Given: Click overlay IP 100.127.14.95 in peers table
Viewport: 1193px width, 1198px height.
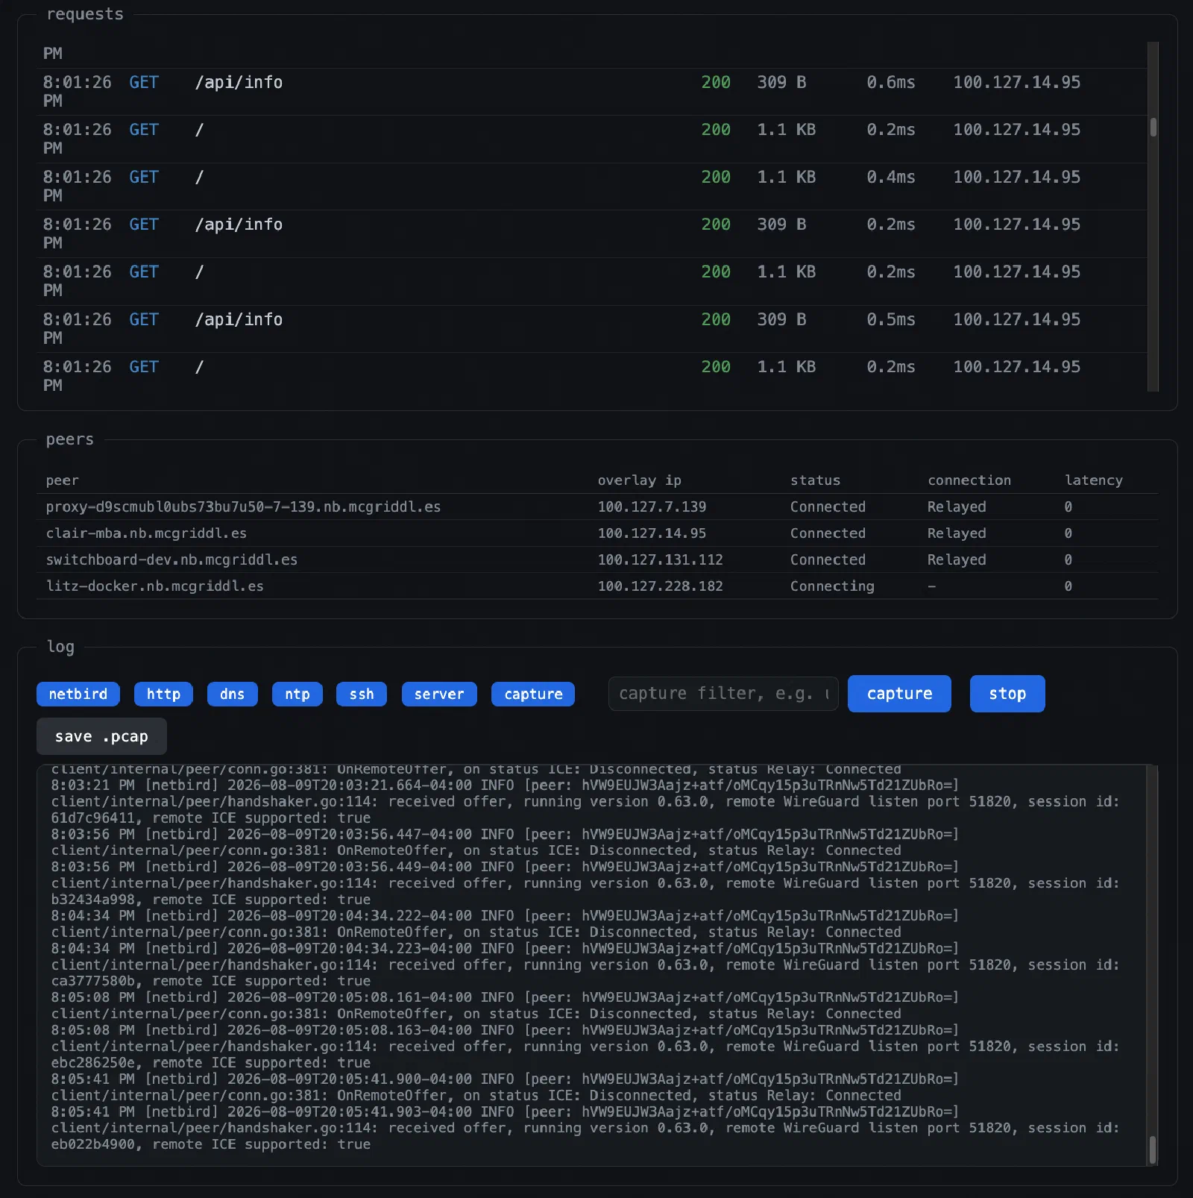Looking at the screenshot, I should tap(652, 533).
